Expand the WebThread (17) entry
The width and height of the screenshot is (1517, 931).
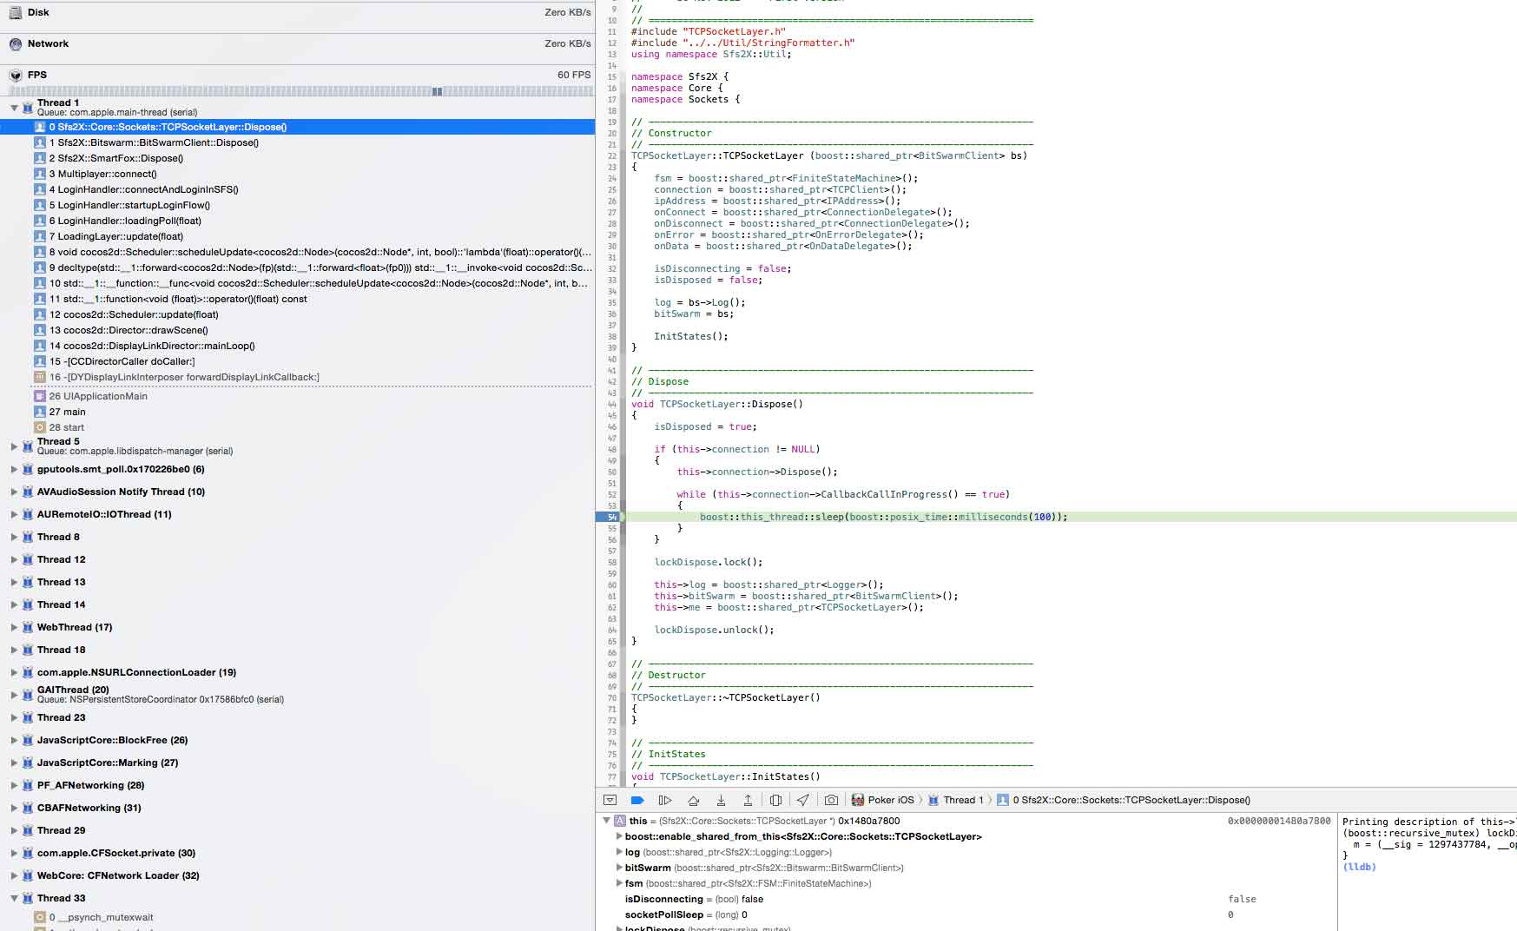(14, 627)
